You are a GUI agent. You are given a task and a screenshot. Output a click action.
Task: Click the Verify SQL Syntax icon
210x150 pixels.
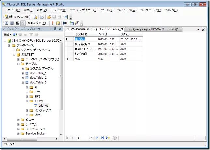click(x=58, y=23)
